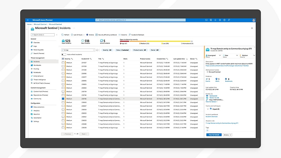Click the View full details button
This screenshot has height=158, width=281.
click(x=214, y=135)
